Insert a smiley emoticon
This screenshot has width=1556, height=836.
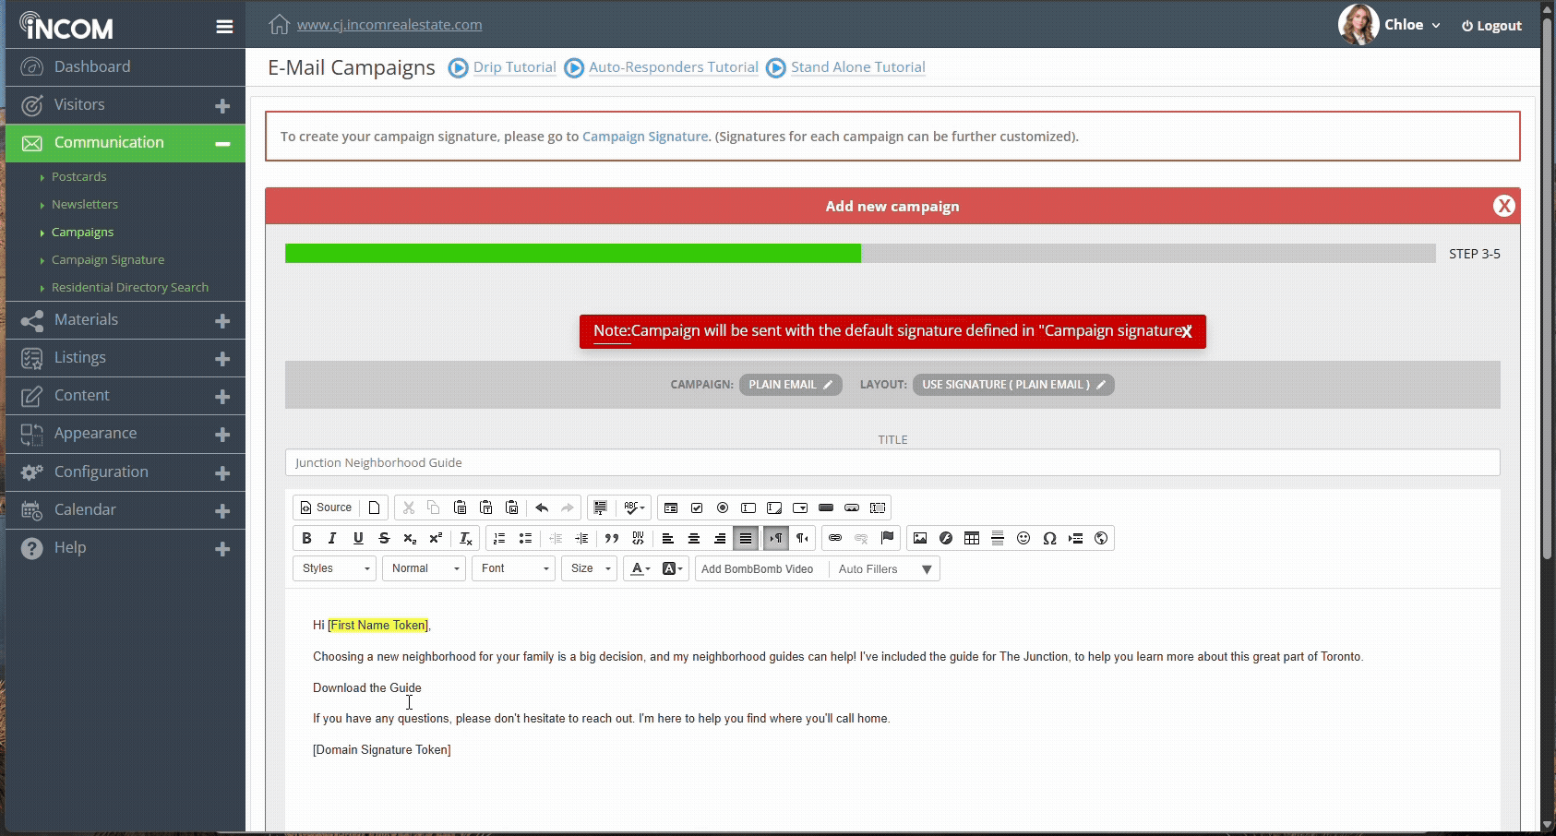(1023, 539)
